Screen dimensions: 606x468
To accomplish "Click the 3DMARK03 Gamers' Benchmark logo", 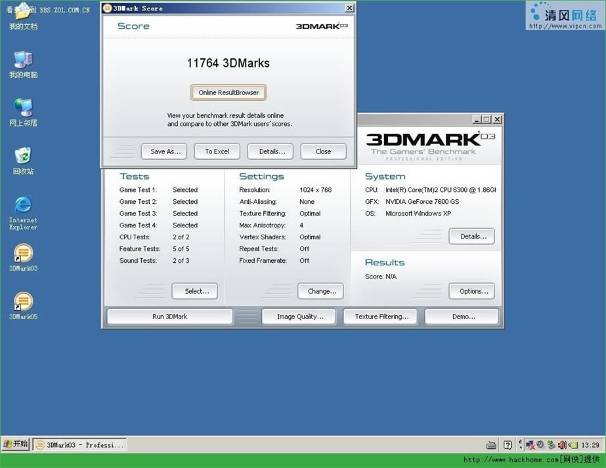I will point(430,146).
